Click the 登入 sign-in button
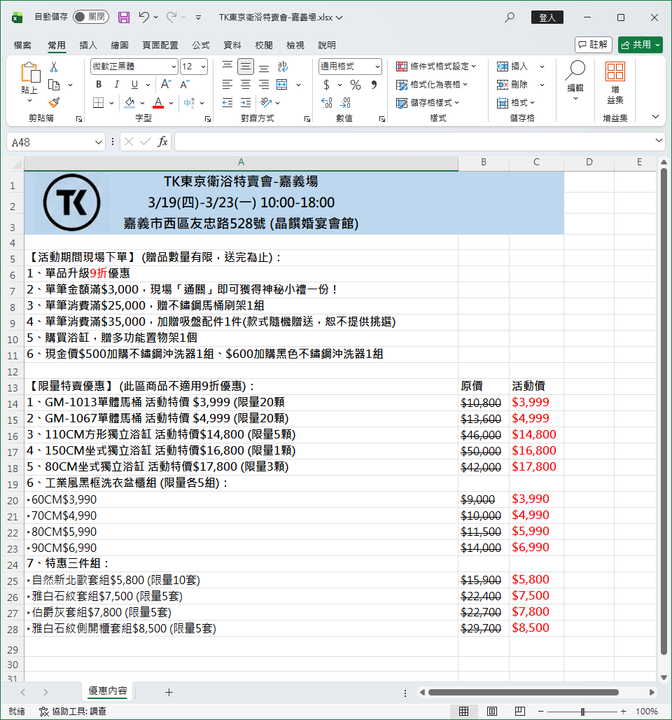Screen dimensions: 672x720 [x=547, y=18]
